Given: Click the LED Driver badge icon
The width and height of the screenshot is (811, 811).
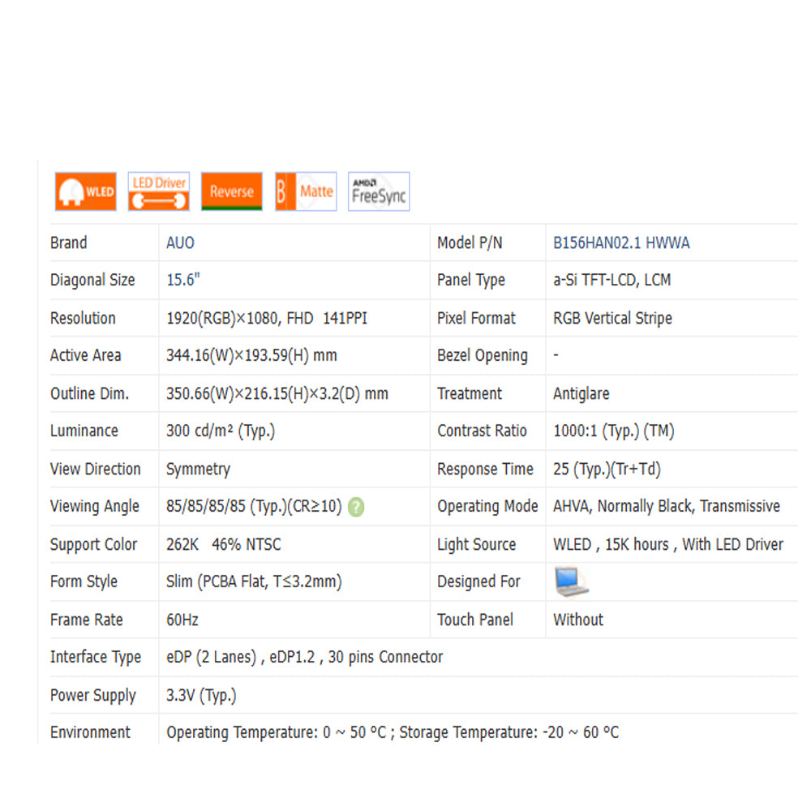Looking at the screenshot, I should [159, 191].
